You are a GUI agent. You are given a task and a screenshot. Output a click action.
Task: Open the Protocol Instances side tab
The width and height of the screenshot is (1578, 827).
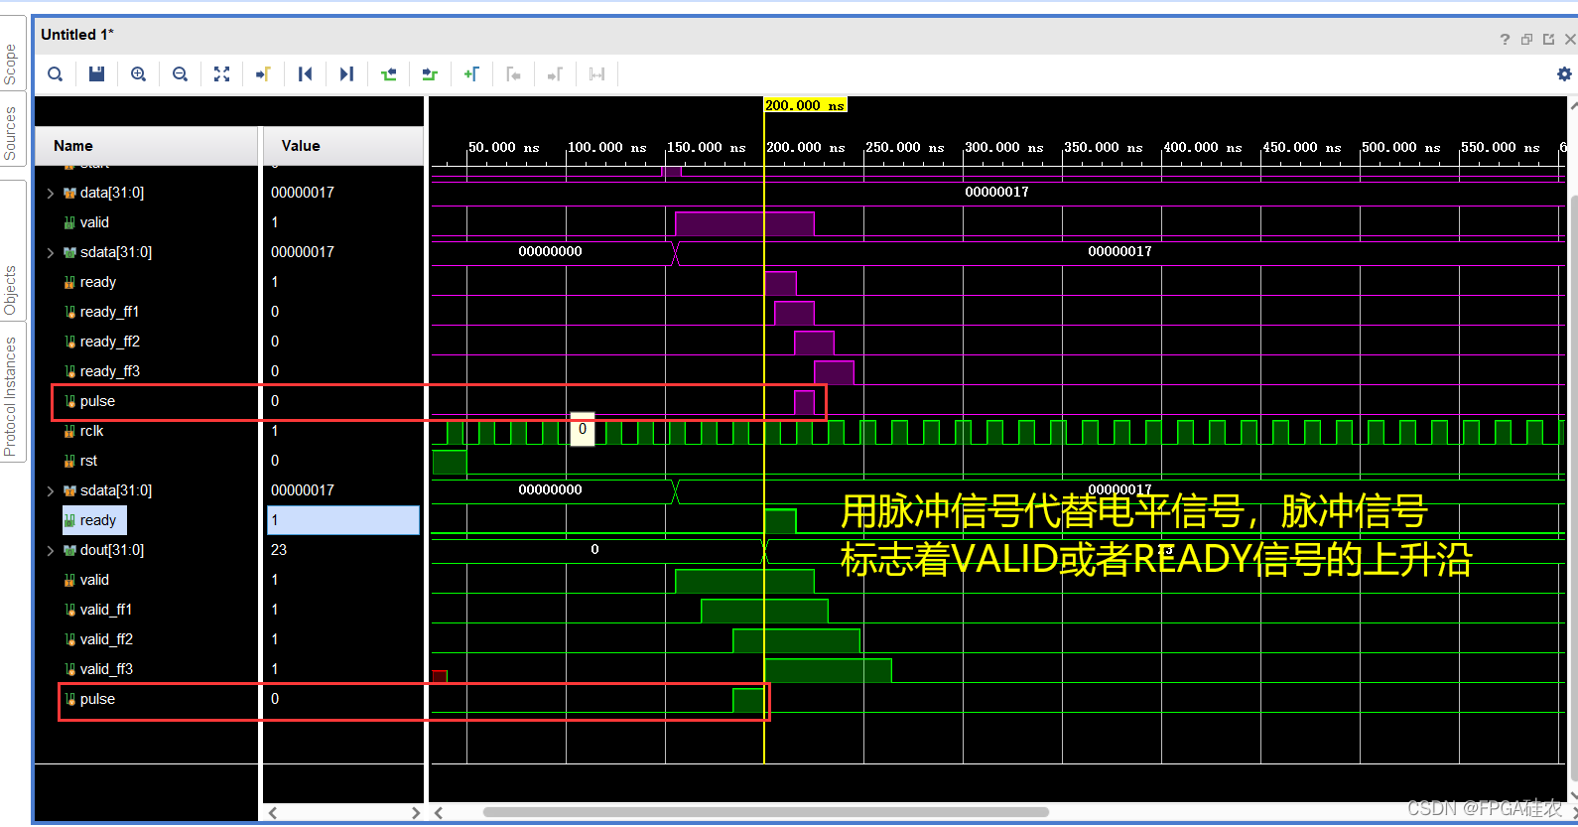click(11, 396)
